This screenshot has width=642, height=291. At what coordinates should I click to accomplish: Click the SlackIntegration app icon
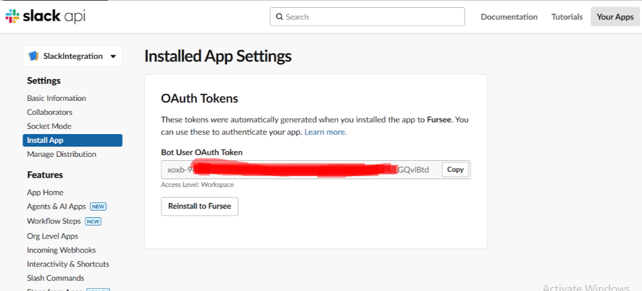(x=33, y=57)
